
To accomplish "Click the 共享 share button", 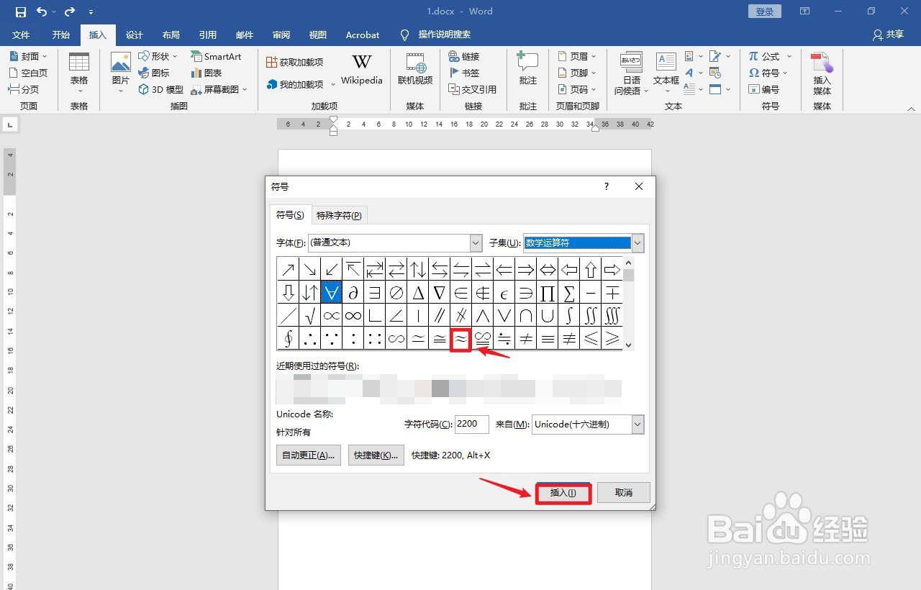I will click(x=888, y=35).
